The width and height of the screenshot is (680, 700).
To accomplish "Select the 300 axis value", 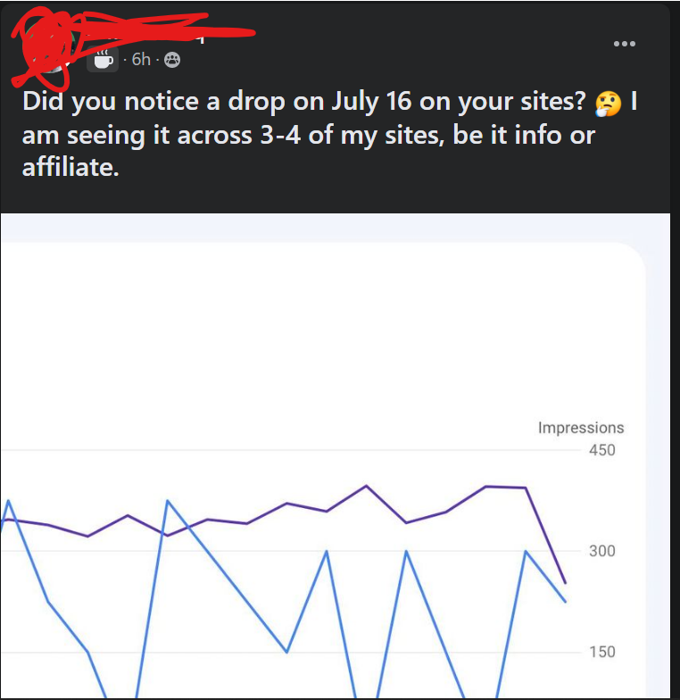I will coord(601,551).
